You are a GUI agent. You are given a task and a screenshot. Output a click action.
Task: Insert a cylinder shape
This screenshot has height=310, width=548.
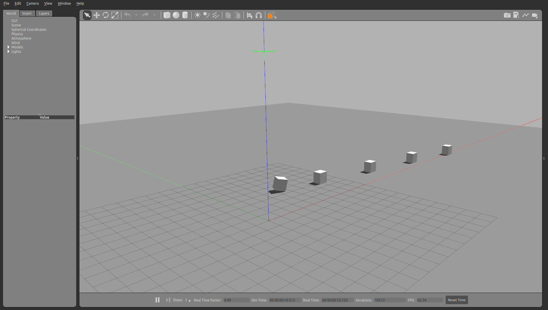pyautogui.click(x=185, y=15)
